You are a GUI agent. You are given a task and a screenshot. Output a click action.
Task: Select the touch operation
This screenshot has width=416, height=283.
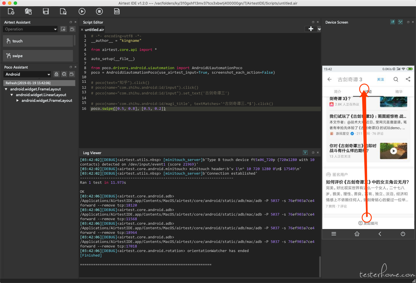[x=38, y=41]
